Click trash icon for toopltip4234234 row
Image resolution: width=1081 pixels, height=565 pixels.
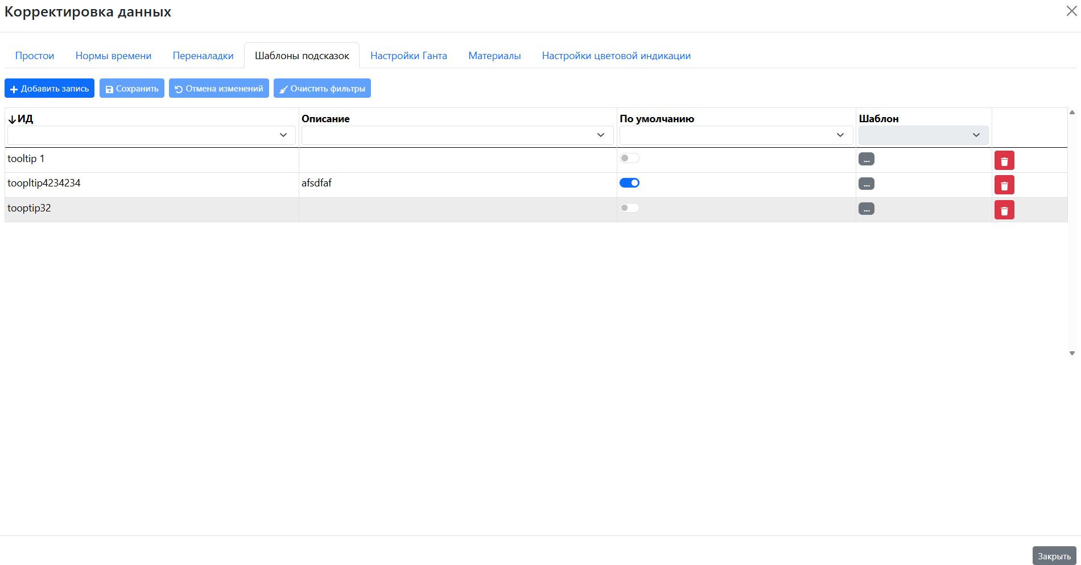click(1004, 185)
